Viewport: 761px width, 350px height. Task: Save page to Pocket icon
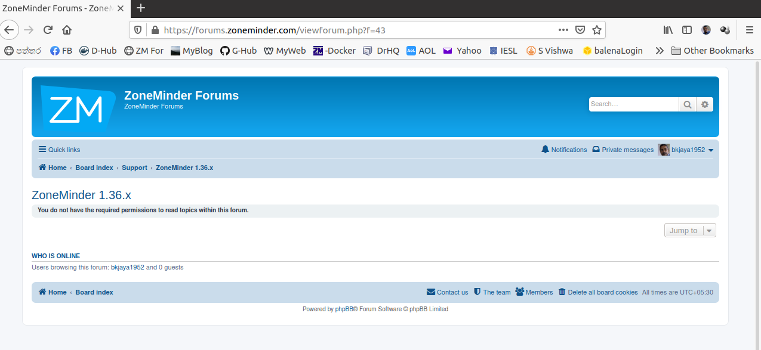(580, 30)
